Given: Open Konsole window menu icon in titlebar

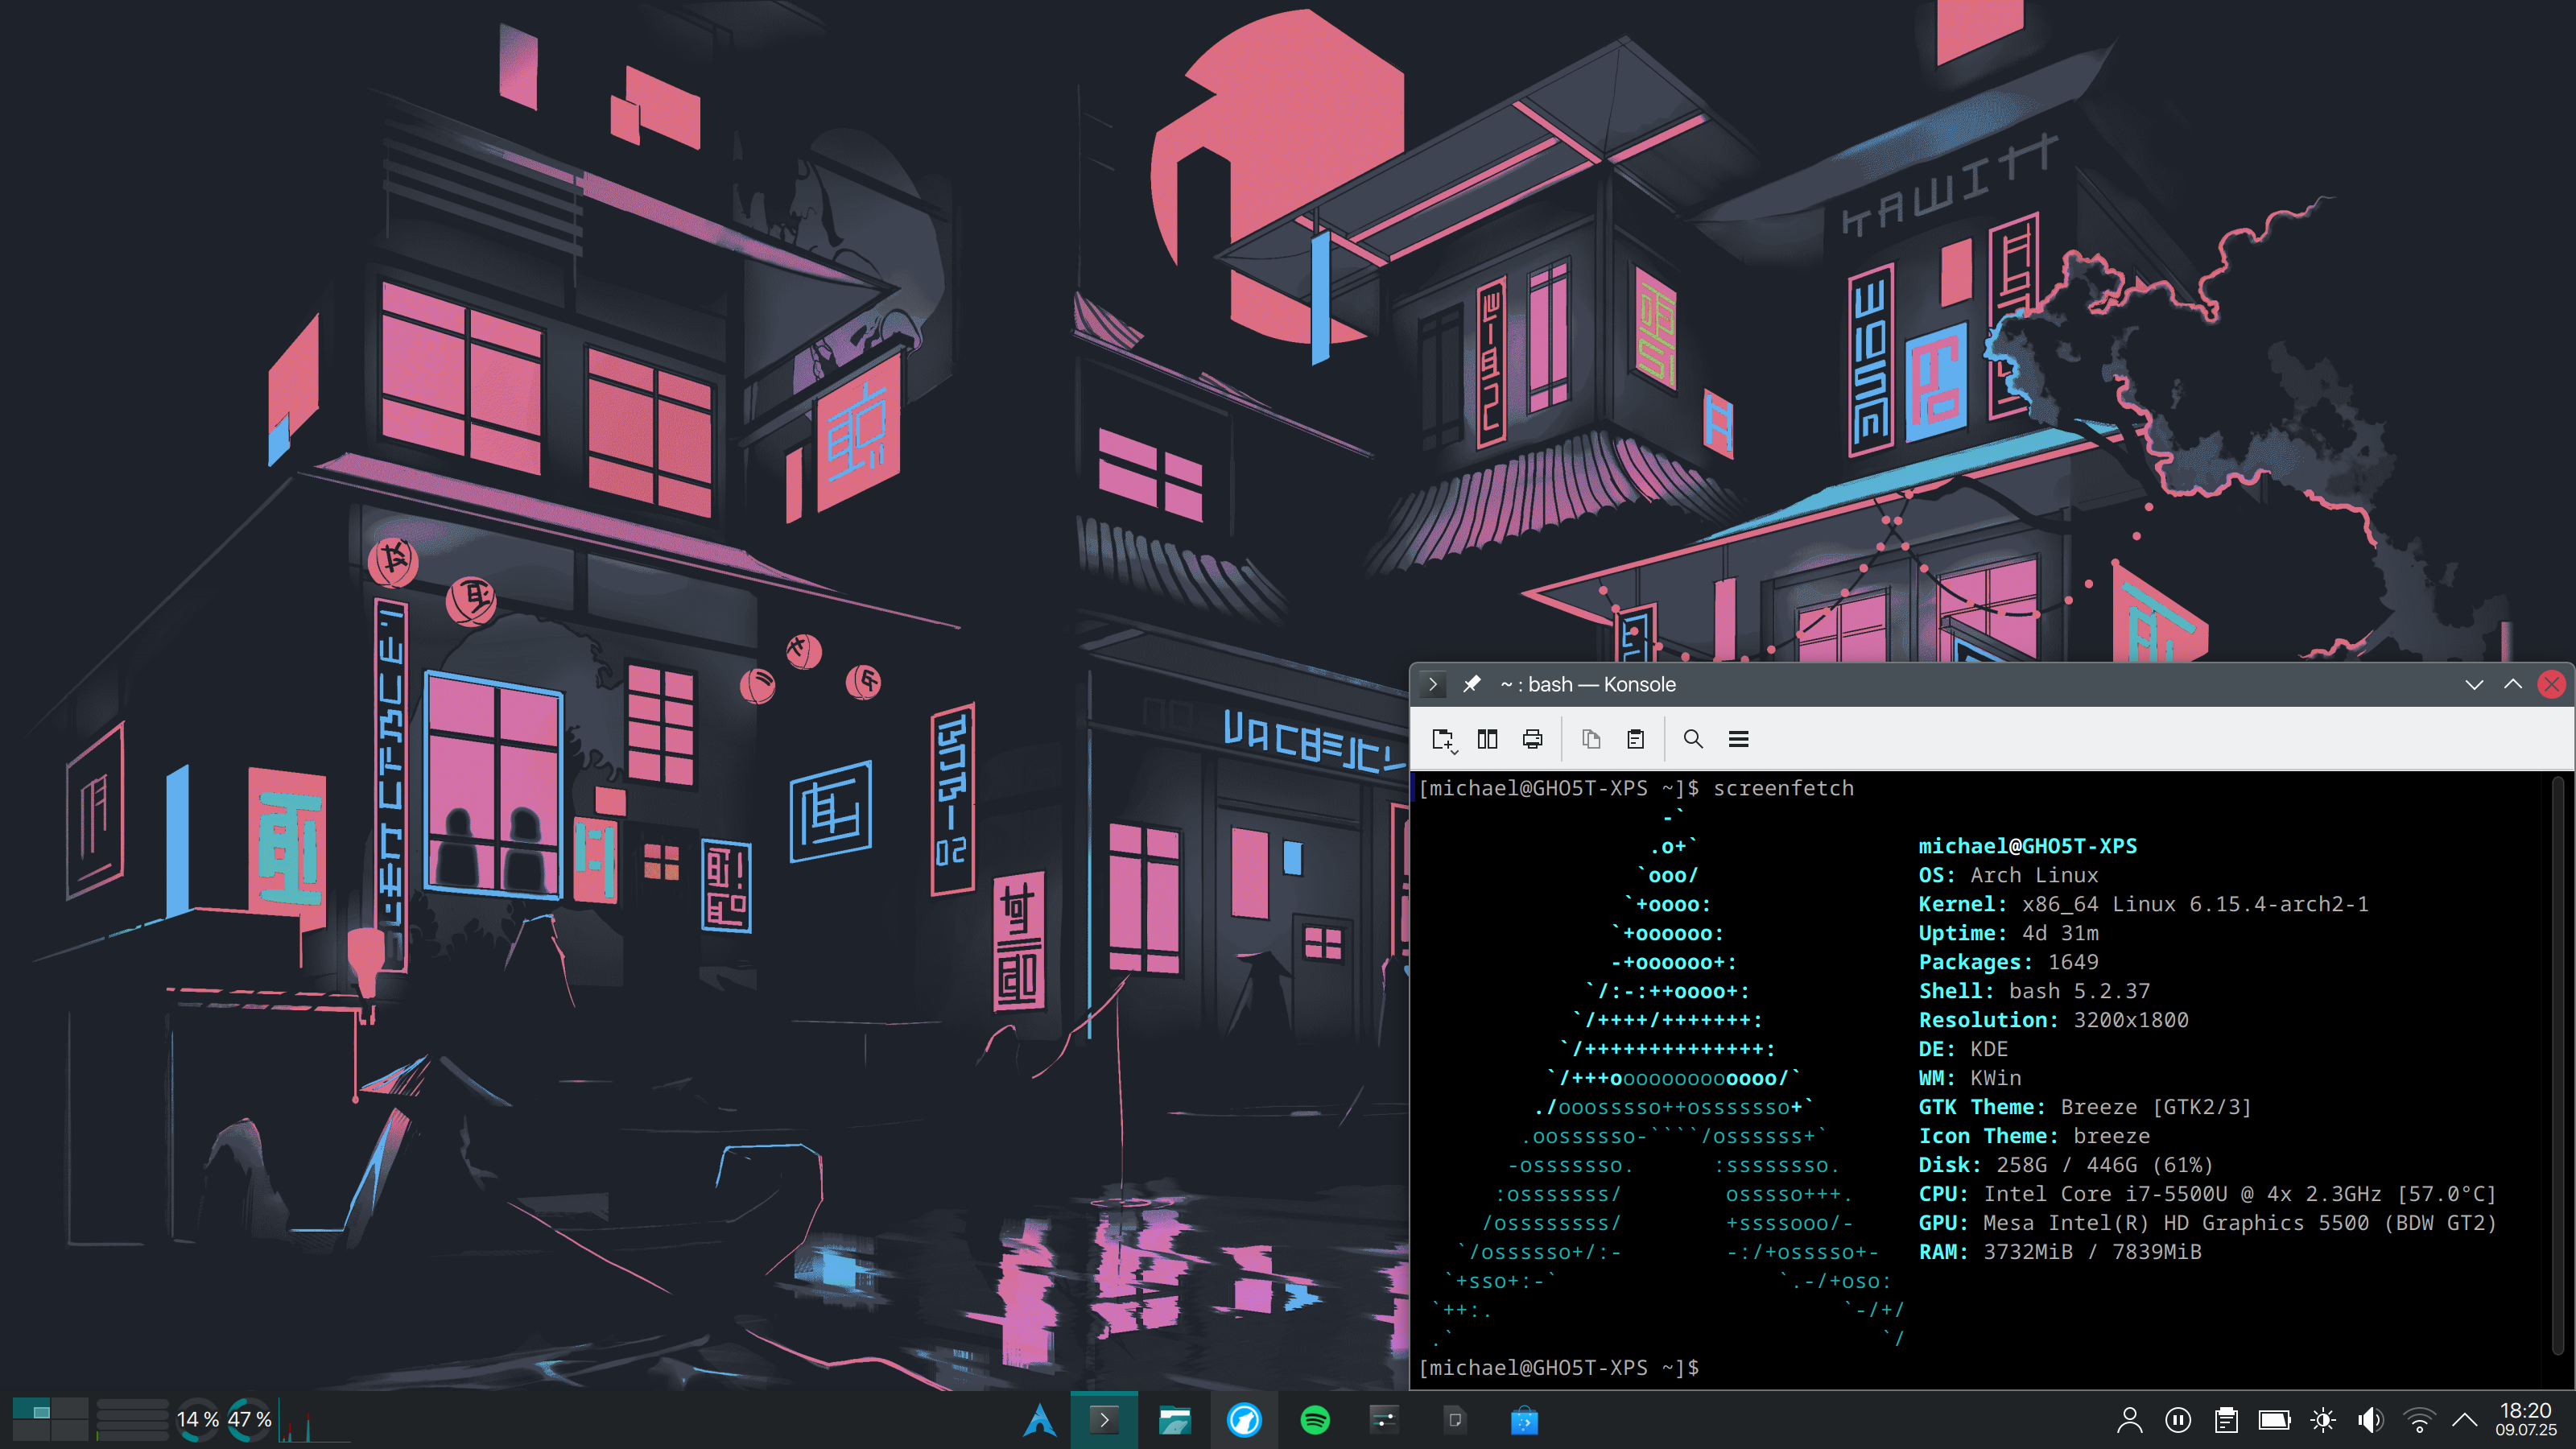Looking at the screenshot, I should 1433,684.
